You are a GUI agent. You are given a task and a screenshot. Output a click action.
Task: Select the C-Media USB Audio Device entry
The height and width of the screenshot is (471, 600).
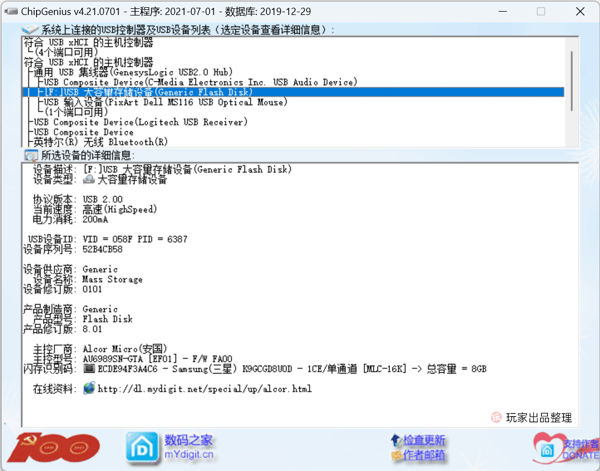pyautogui.click(x=201, y=82)
